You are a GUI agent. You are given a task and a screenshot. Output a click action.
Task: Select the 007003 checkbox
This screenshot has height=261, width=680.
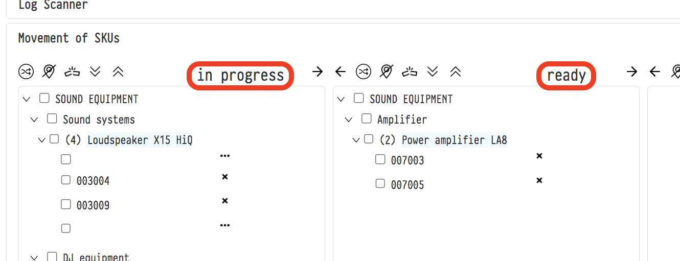(x=380, y=159)
